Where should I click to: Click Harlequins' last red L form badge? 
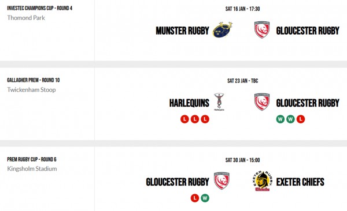(x=205, y=119)
